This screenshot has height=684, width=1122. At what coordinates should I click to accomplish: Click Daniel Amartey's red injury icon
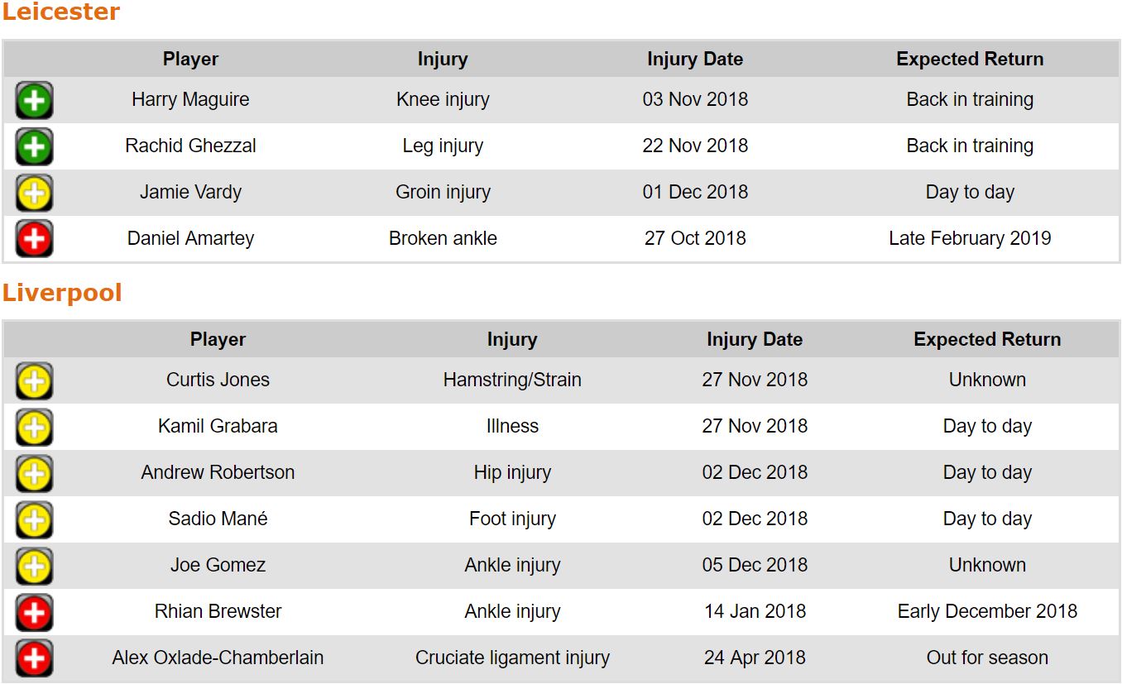pos(34,240)
